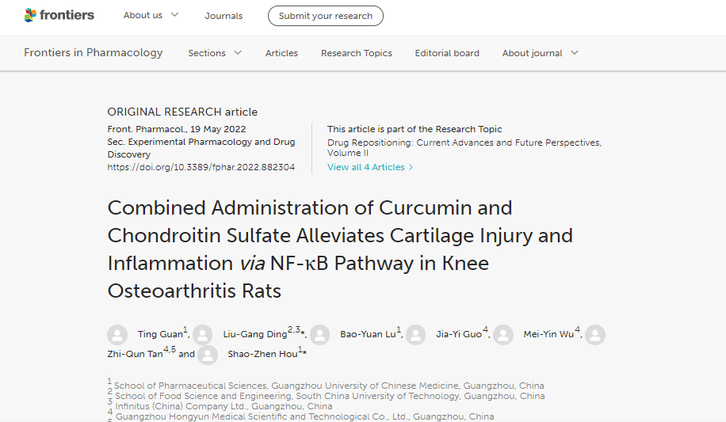The height and width of the screenshot is (422, 726).
Task: Open the Editorial board page
Action: click(x=447, y=53)
